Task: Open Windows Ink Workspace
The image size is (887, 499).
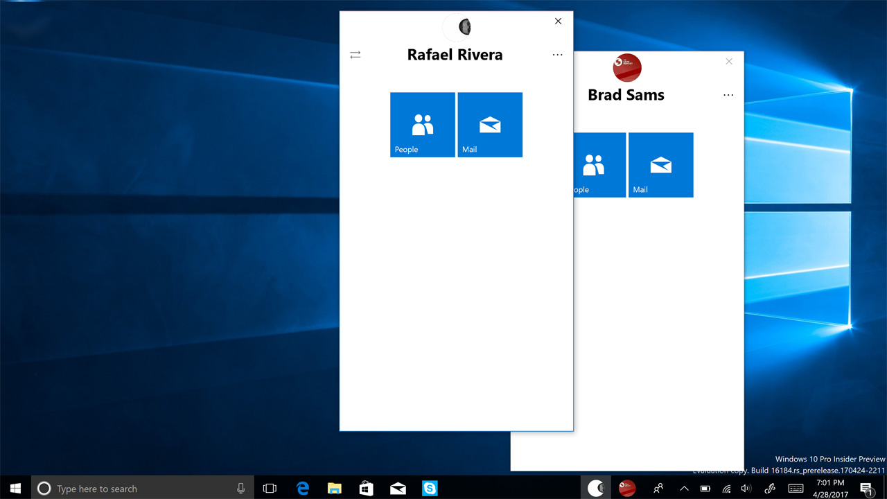Action: [x=769, y=489]
